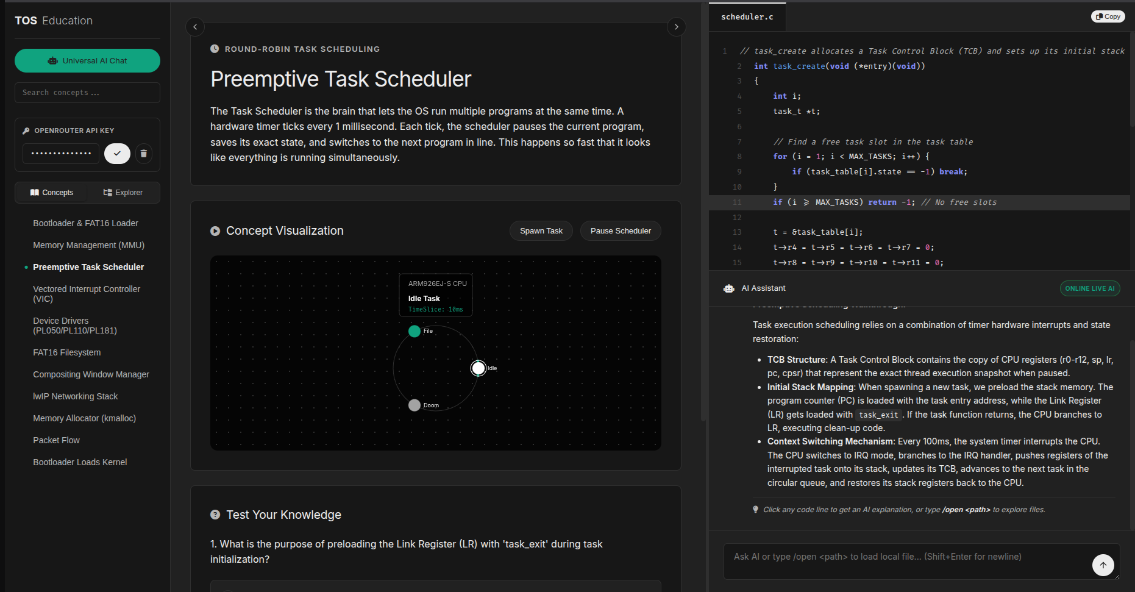Screen dimensions: 1135x592
Task: Click code line 11 MAX_TASKS return
Action: click(x=919, y=202)
